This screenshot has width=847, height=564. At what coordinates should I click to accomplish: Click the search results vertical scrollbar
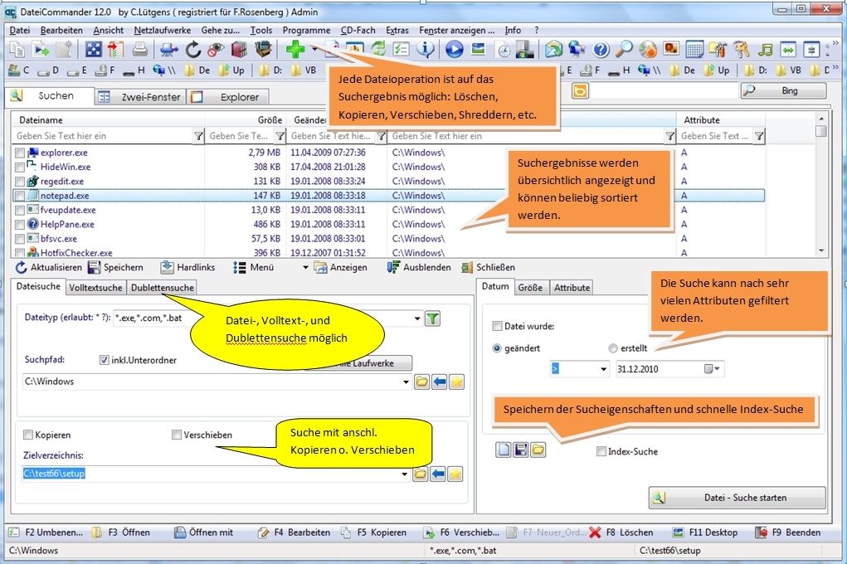point(821,191)
